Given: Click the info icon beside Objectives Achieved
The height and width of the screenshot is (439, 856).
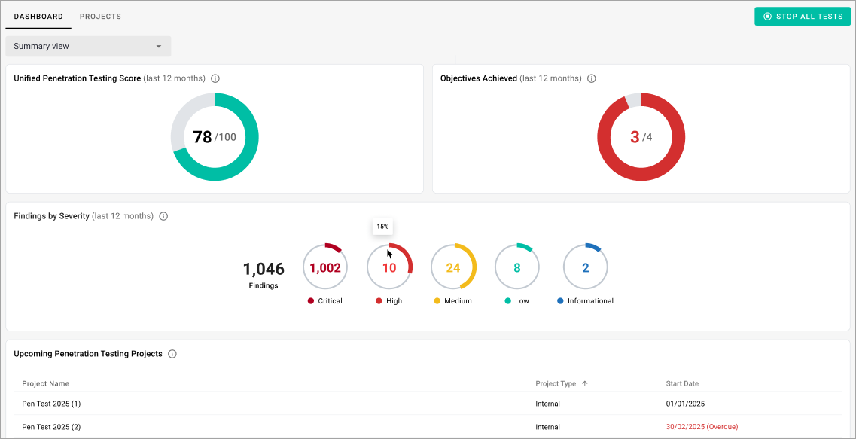Looking at the screenshot, I should [x=592, y=78].
